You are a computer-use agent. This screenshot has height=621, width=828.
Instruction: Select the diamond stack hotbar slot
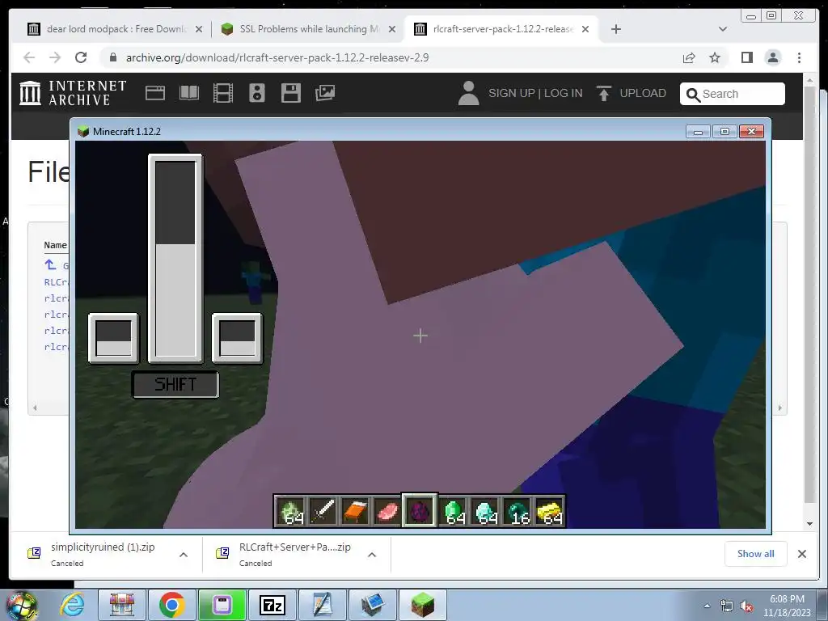(x=485, y=511)
